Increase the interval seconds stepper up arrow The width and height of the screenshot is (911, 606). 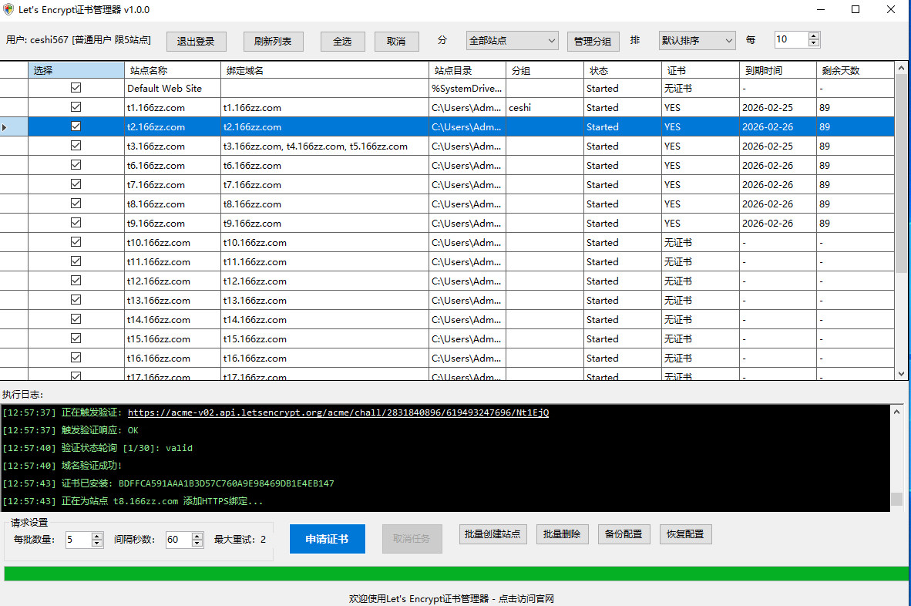[x=197, y=536]
